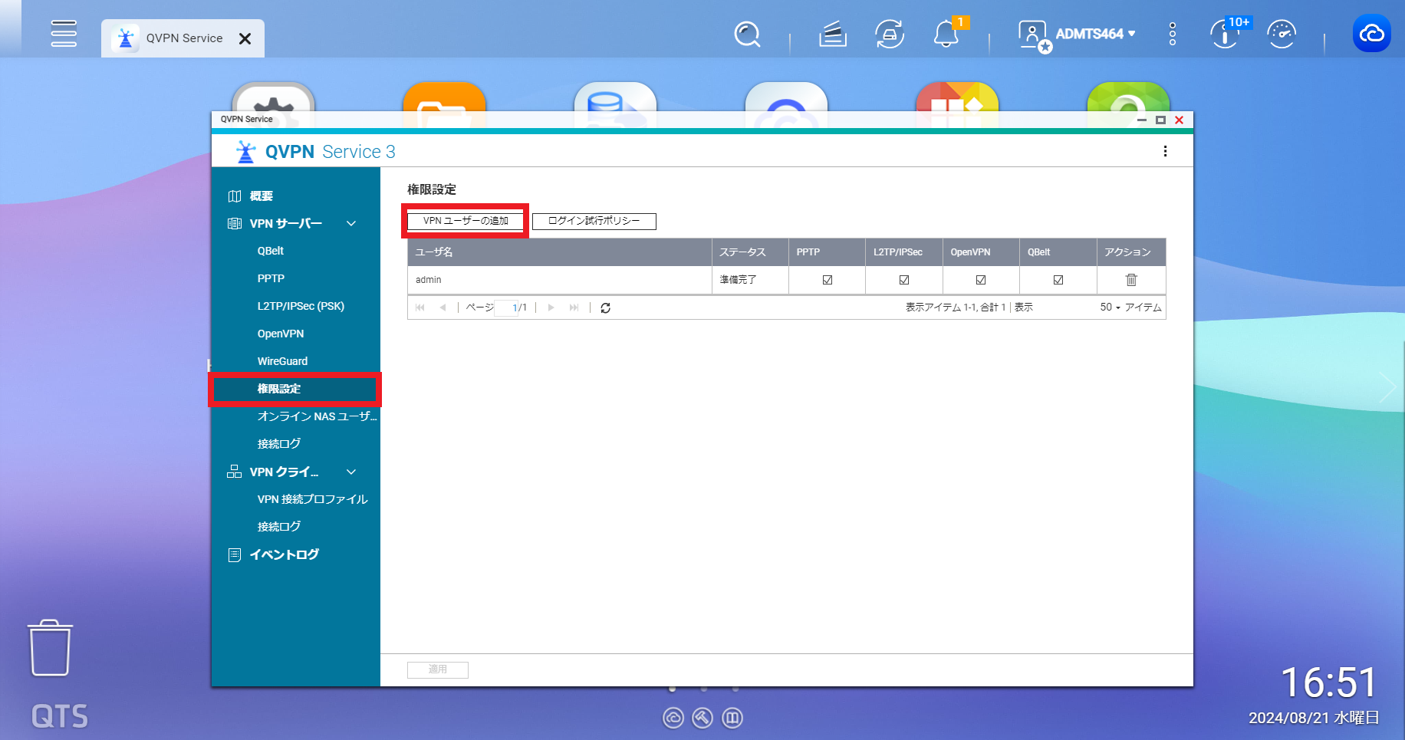Toggle PPTP checkbox for admin
The image size is (1405, 740).
click(x=828, y=280)
